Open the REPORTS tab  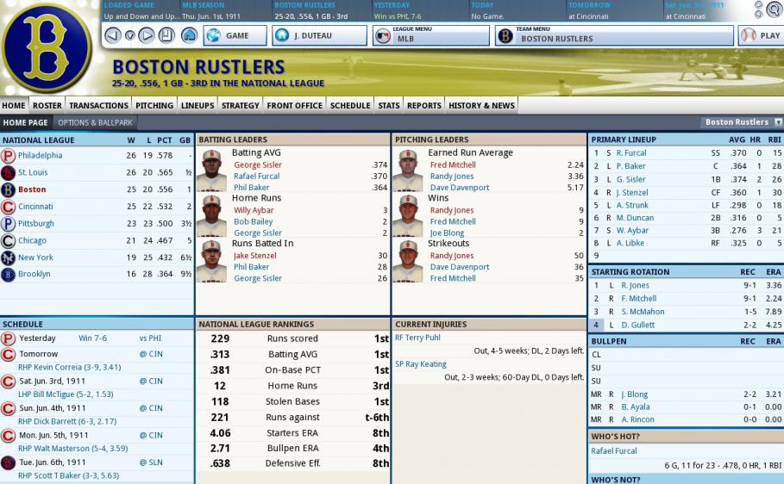(x=424, y=105)
